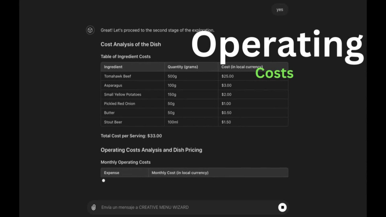Click the '$1.00' cost cell
This screenshot has height=217, width=386.
point(253,103)
